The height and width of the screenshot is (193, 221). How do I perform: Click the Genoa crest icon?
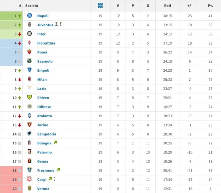(x=29, y=161)
